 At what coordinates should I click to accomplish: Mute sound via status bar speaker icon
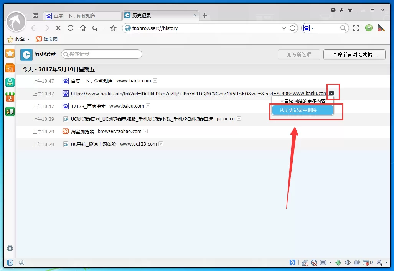[348, 263]
